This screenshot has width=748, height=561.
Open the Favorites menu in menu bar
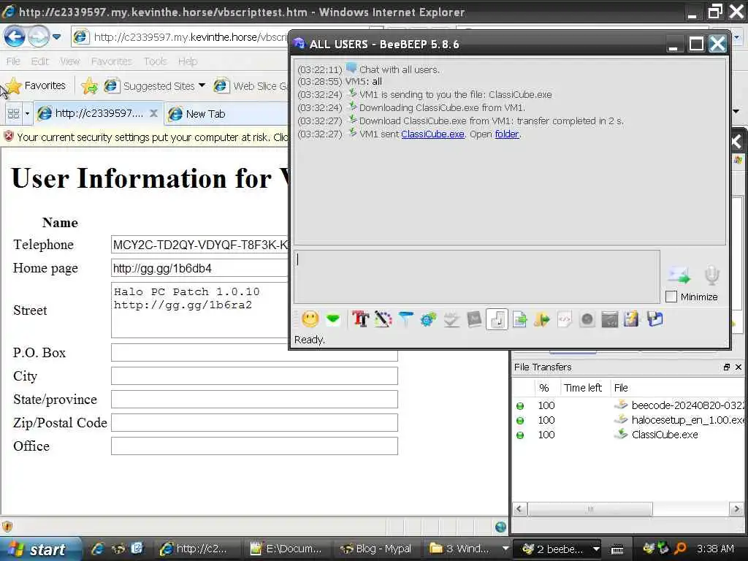click(x=111, y=61)
